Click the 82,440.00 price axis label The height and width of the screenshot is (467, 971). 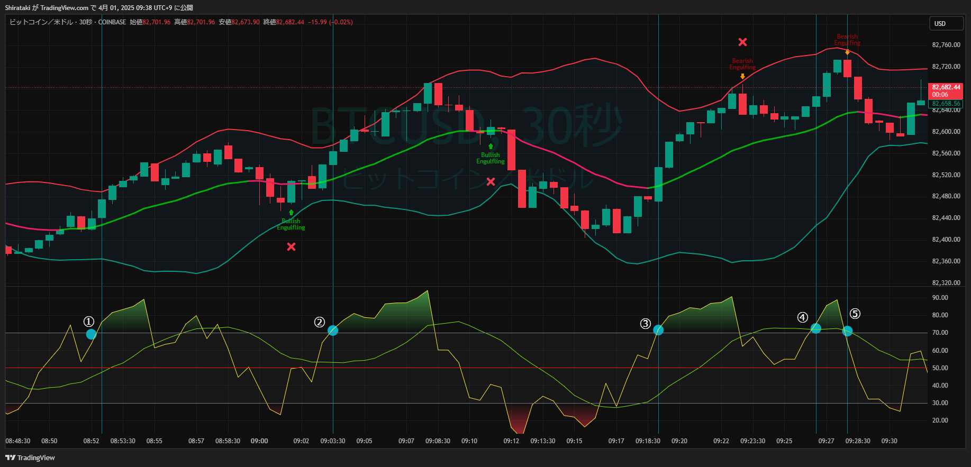(946, 218)
